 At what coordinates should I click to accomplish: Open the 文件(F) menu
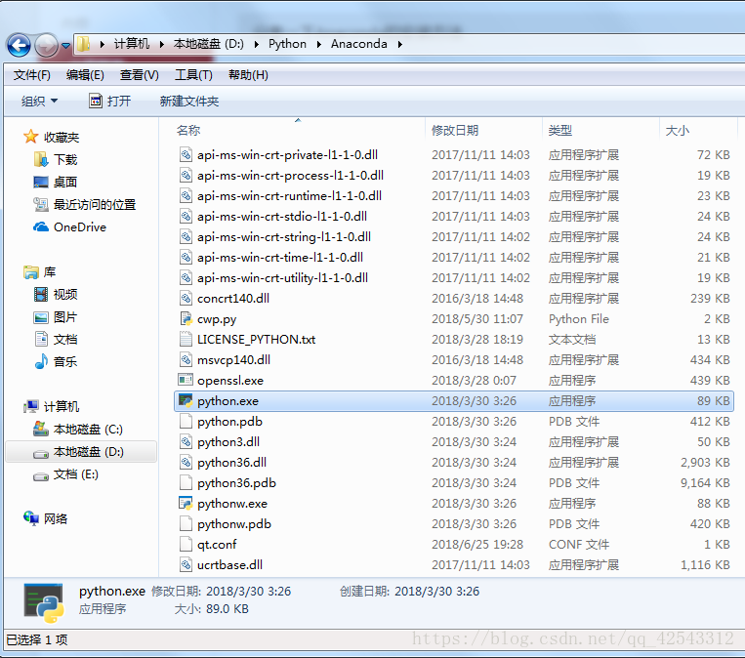pyautogui.click(x=32, y=75)
